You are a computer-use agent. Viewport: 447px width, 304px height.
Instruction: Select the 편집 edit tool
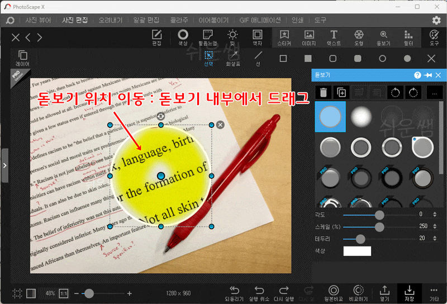[x=156, y=37]
